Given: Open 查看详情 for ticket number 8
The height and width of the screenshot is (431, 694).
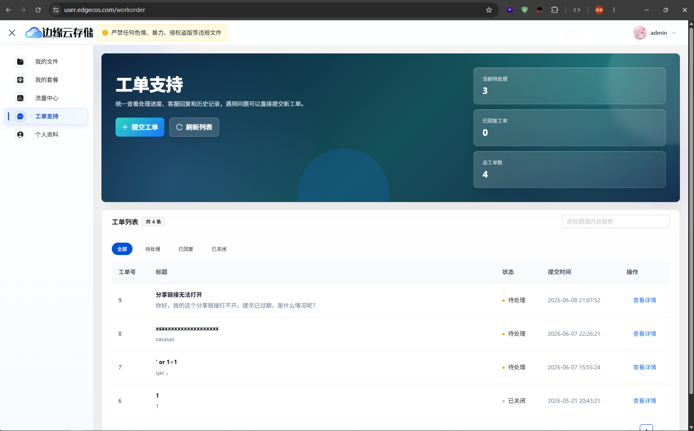Looking at the screenshot, I should (x=644, y=334).
